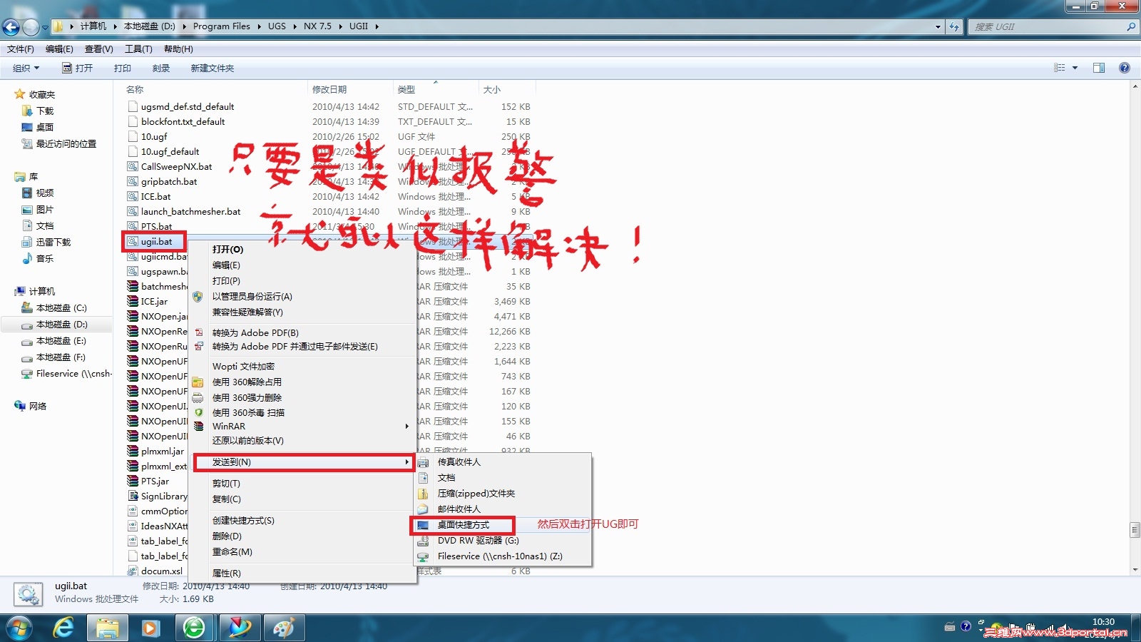Click the ugii.bat file icon
The height and width of the screenshot is (642, 1141).
pyautogui.click(x=132, y=242)
